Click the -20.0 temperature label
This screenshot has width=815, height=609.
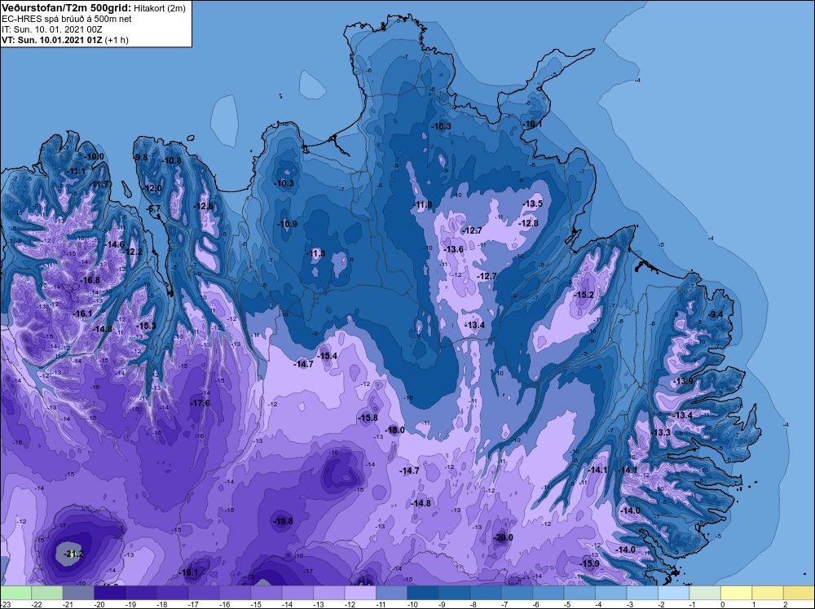coord(503,537)
